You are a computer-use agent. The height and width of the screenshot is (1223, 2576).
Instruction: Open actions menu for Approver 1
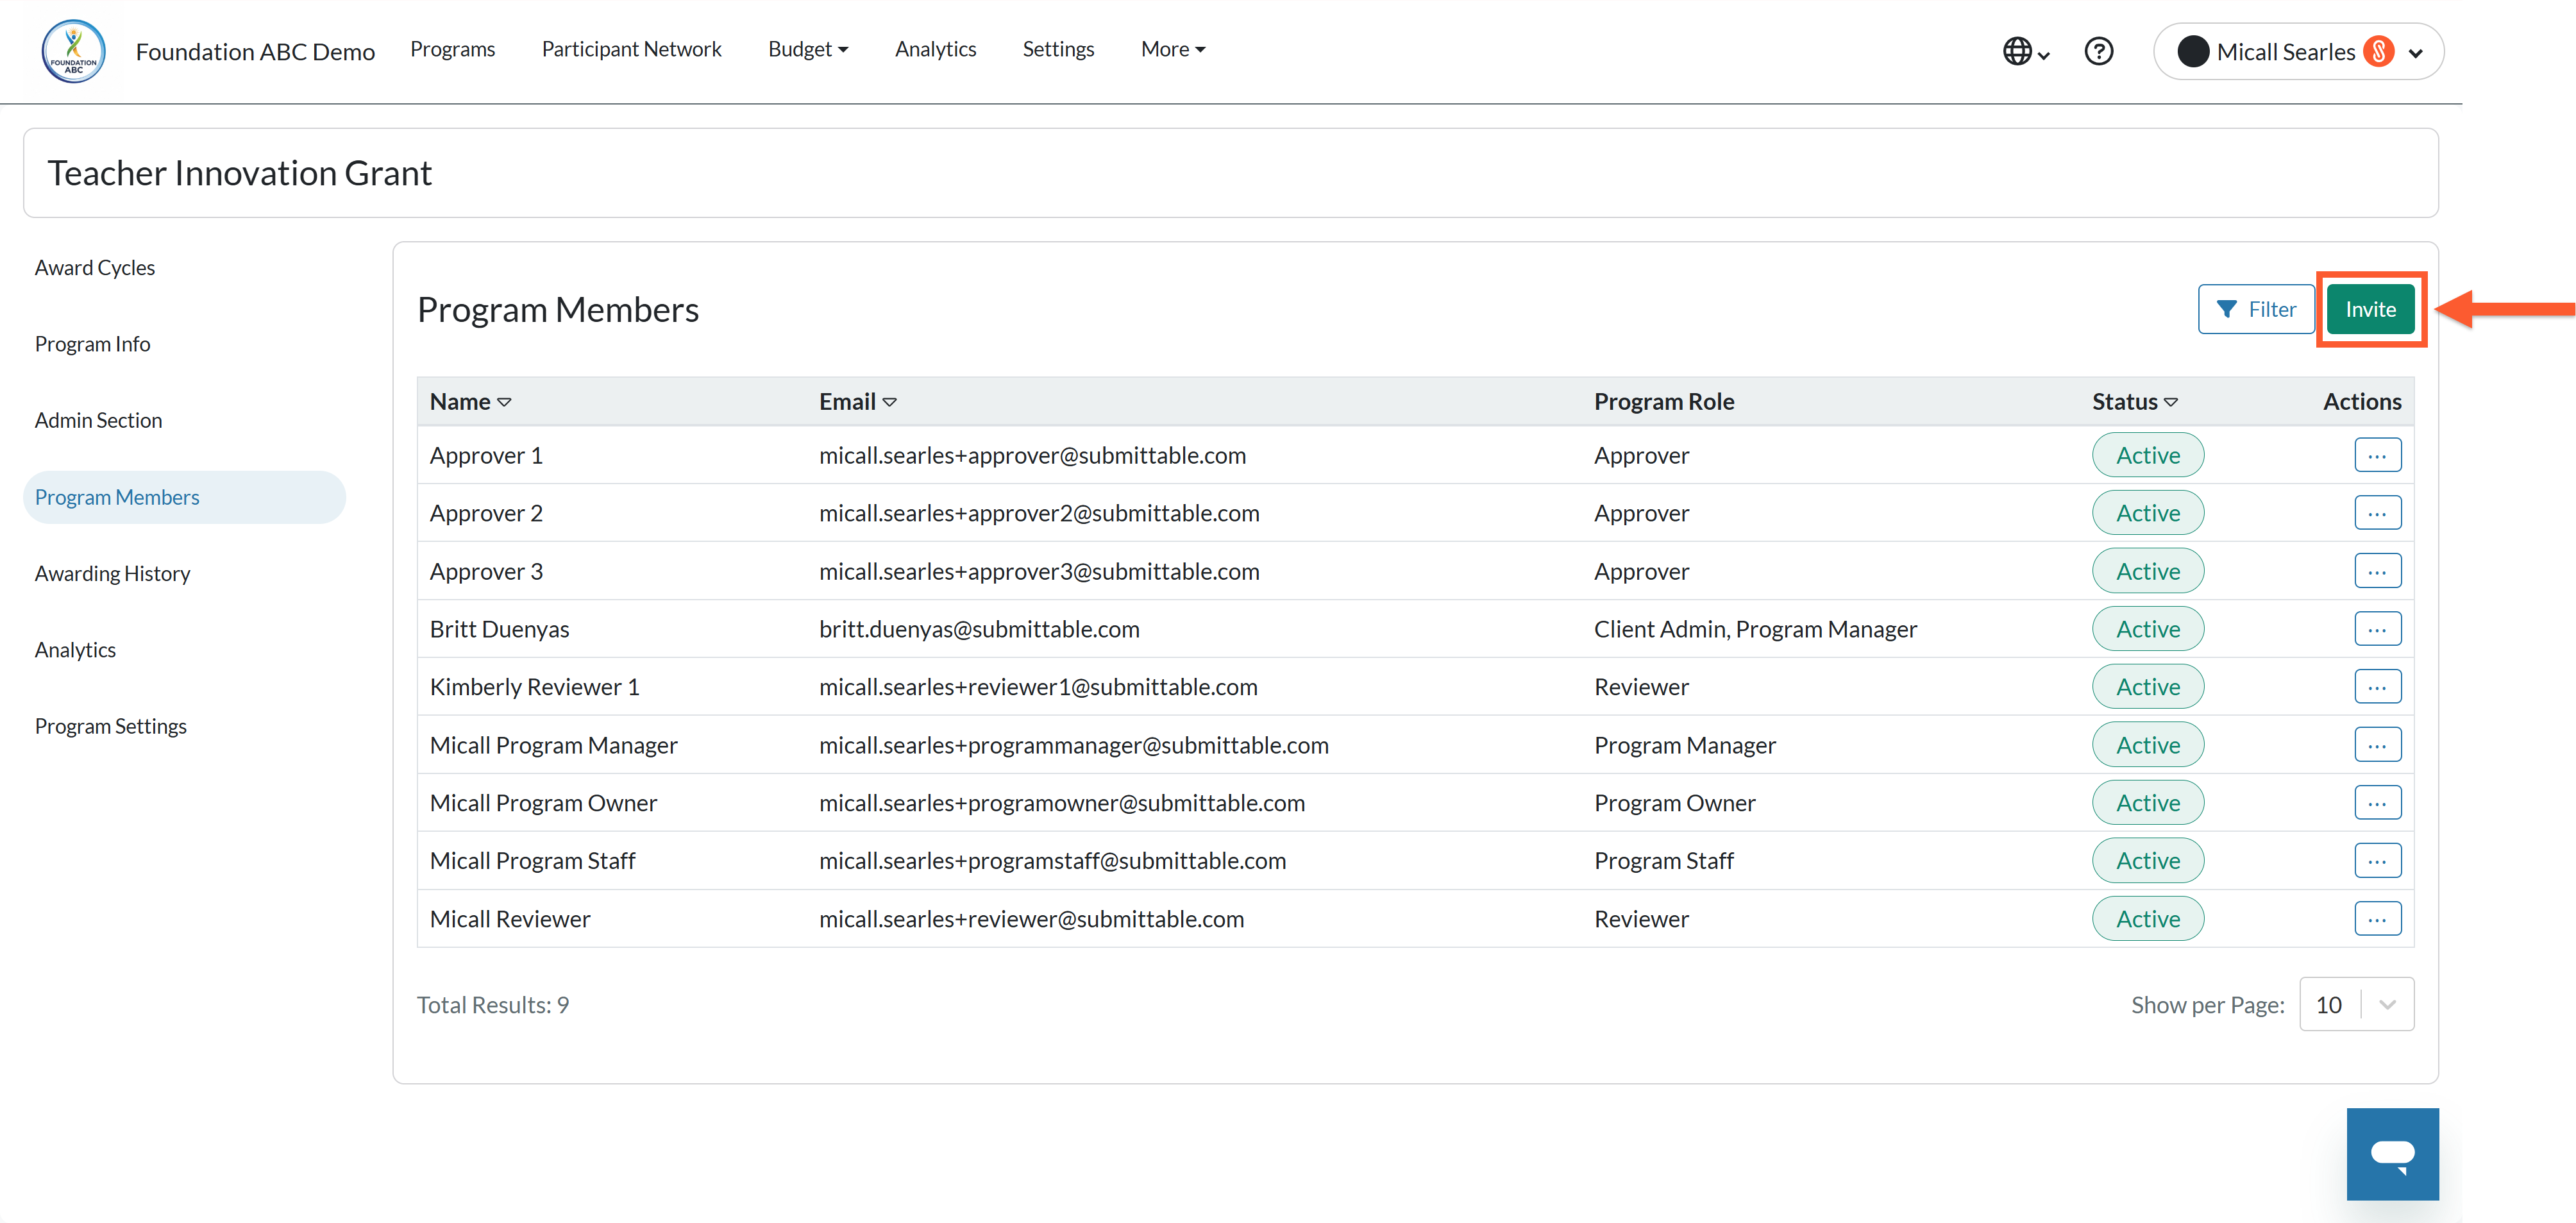(x=2377, y=456)
